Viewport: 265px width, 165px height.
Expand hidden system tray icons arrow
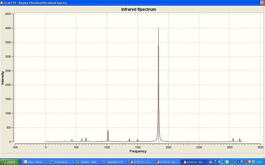pos(220,162)
